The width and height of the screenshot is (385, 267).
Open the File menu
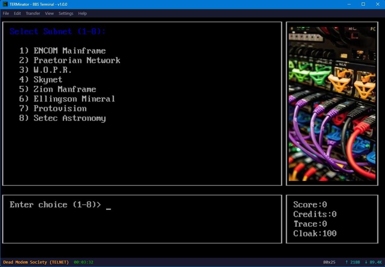[x=6, y=13]
